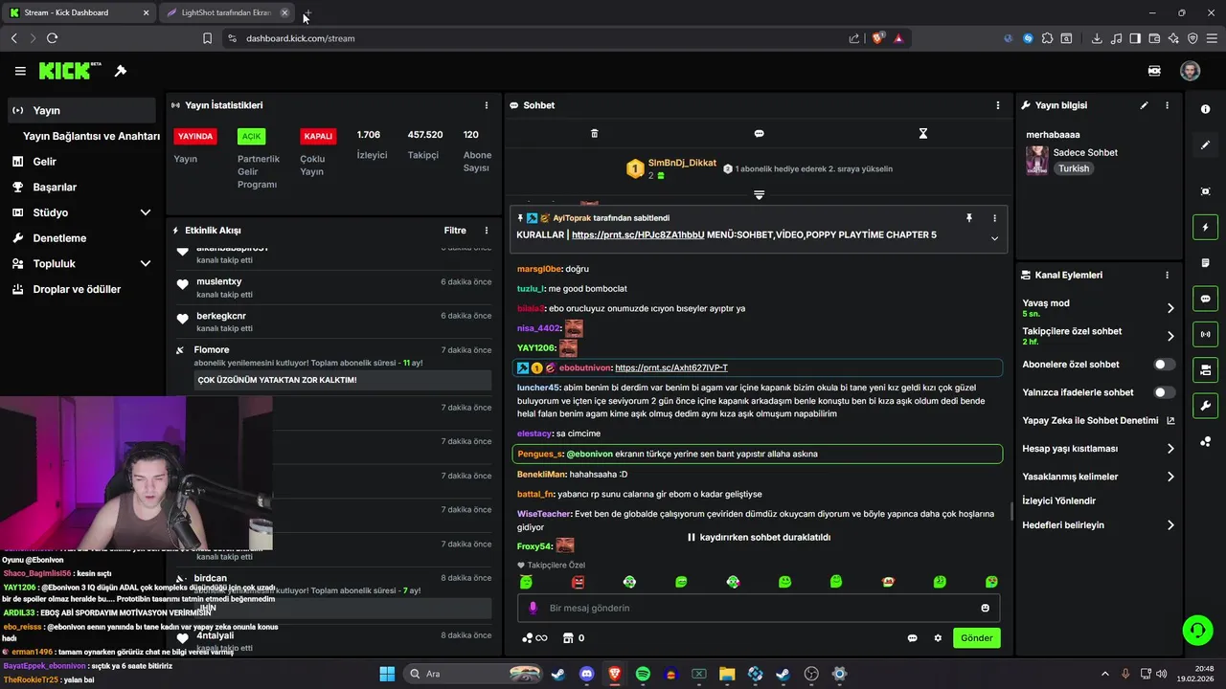Image resolution: width=1226 pixels, height=689 pixels.
Task: Click the KAPALI Çoklu Yayın badge
Action: (318, 136)
